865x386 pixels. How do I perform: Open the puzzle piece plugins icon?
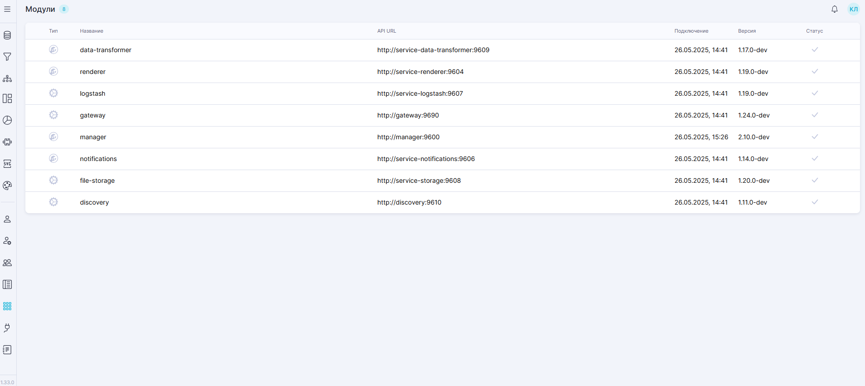[x=7, y=142]
